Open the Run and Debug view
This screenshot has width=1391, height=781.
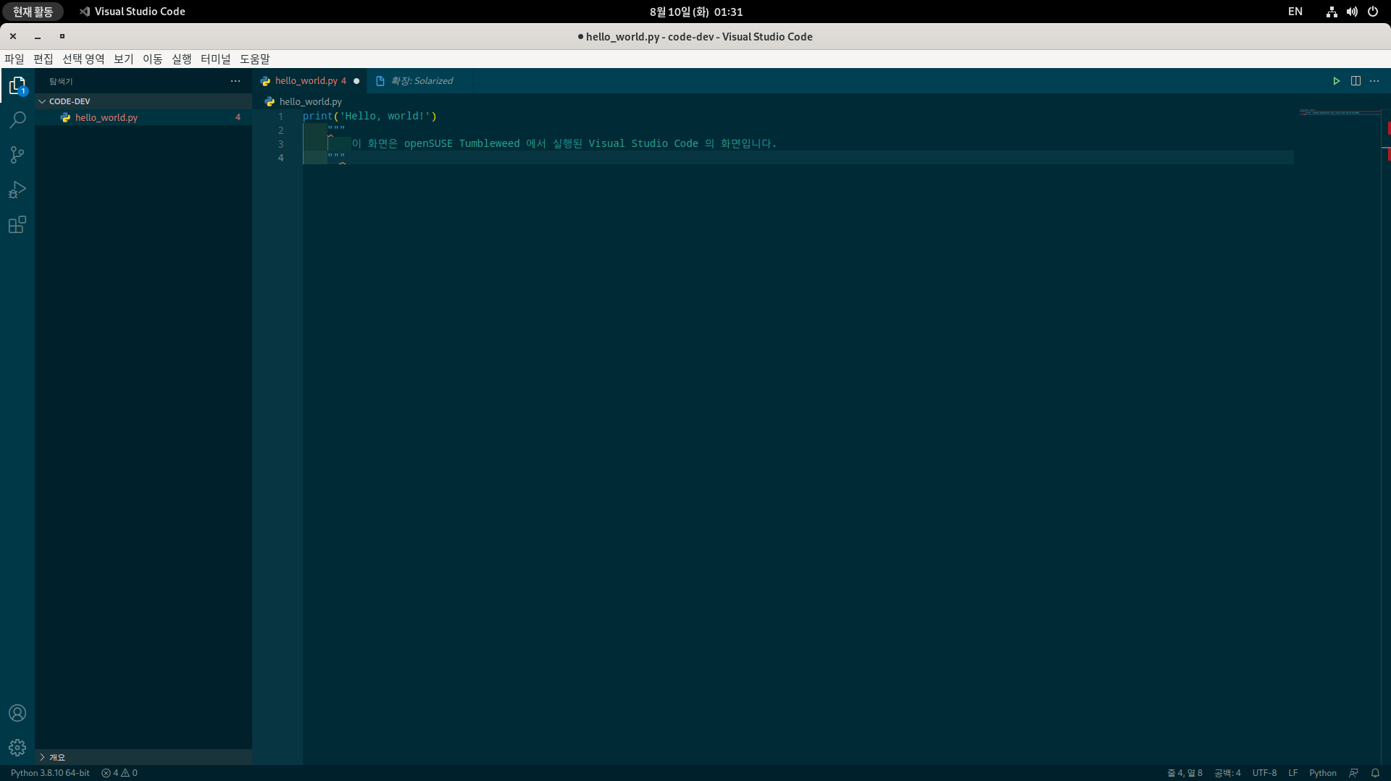pos(17,190)
